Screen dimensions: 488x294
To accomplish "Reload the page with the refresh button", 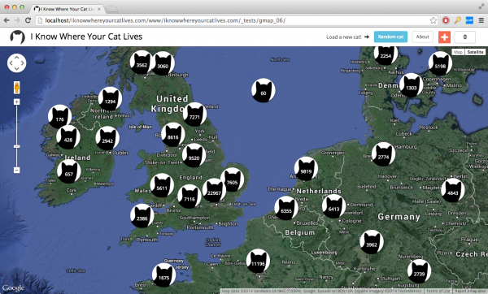I will click(28, 20).
